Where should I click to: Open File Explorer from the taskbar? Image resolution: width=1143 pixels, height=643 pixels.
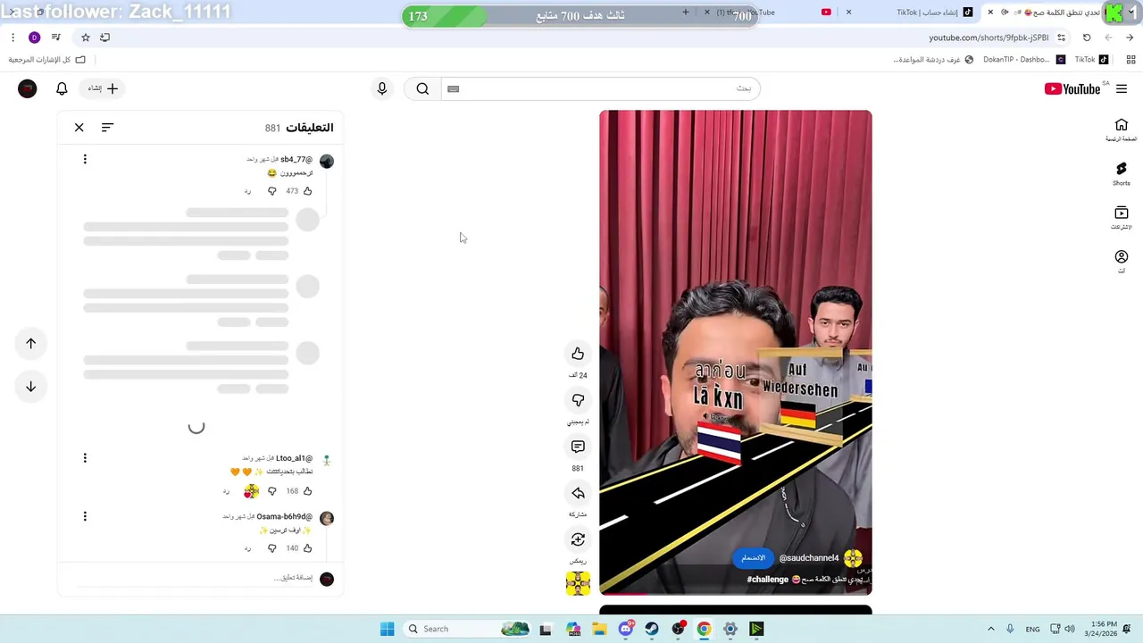[x=599, y=629]
